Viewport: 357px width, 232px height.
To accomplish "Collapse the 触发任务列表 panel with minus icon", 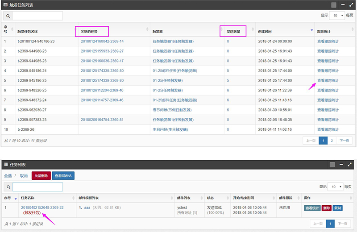I will [343, 5].
